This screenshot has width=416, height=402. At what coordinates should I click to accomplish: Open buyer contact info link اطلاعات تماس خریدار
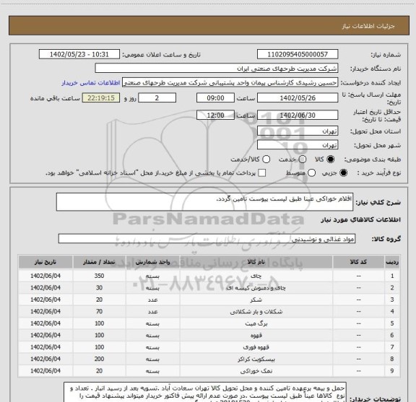[91, 83]
